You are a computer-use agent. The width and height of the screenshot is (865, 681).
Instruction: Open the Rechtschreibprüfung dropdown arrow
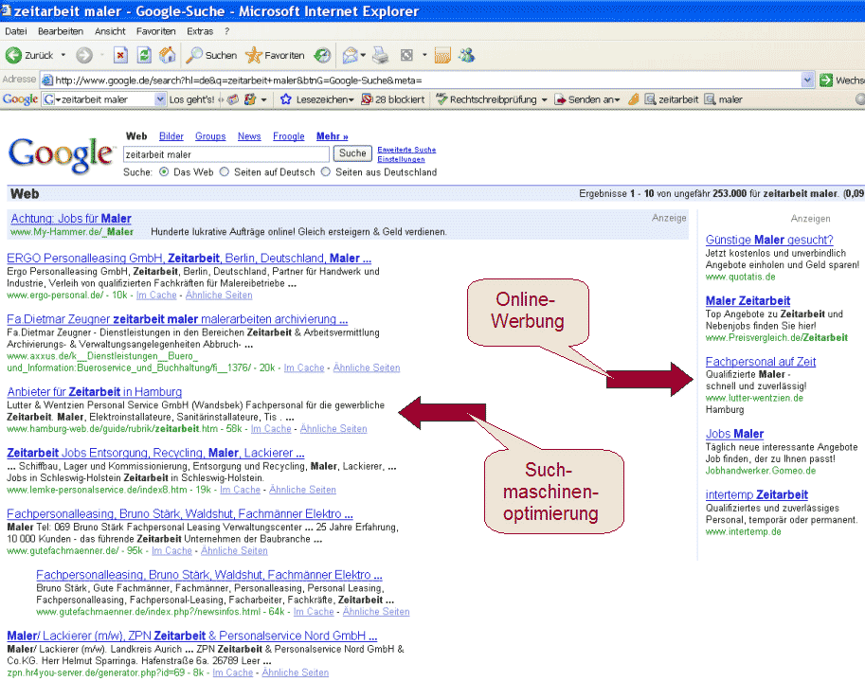[x=544, y=99]
